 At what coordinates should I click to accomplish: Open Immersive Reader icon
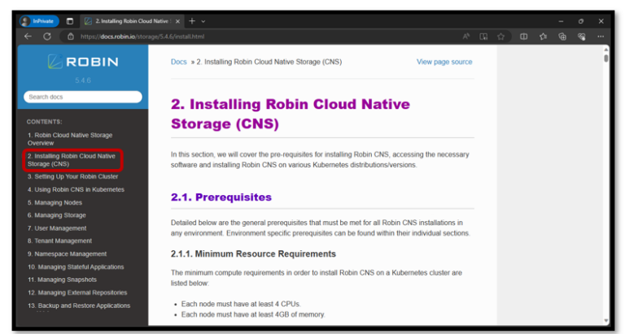pyautogui.click(x=483, y=37)
